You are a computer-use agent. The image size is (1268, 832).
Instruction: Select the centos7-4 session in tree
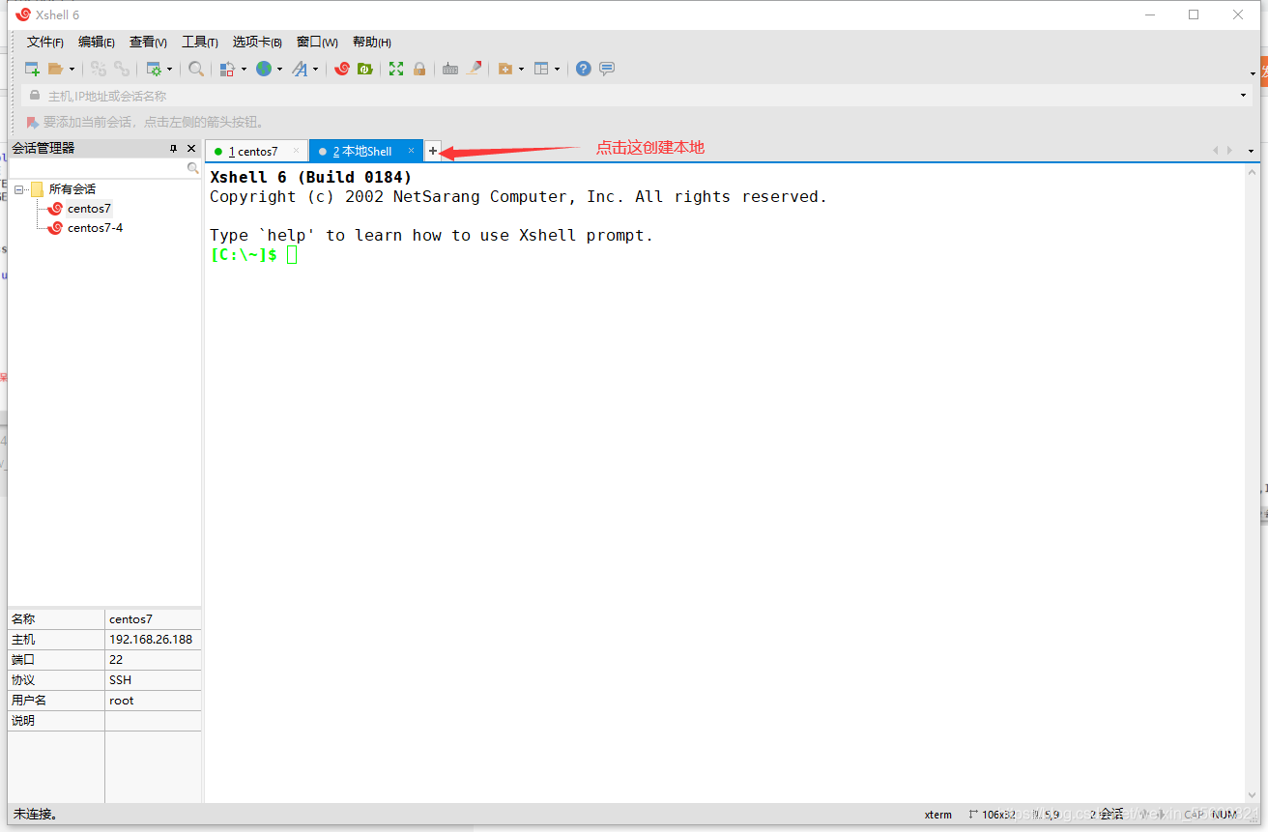(95, 228)
